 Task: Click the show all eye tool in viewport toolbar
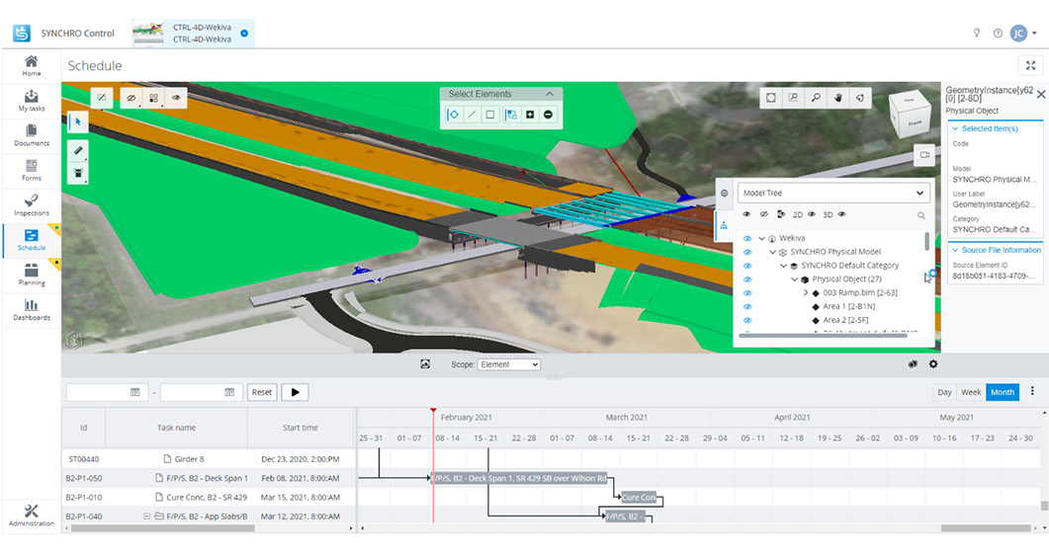coord(176,98)
